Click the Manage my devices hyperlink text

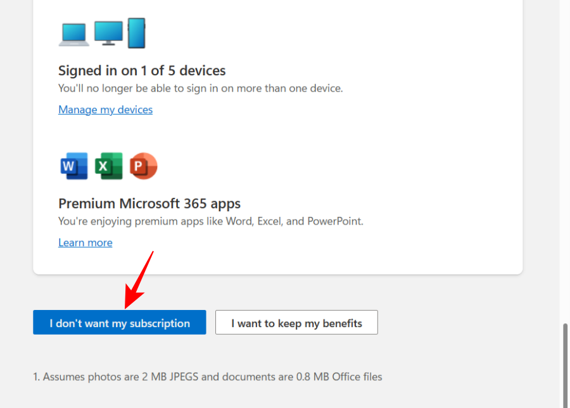[x=105, y=109]
